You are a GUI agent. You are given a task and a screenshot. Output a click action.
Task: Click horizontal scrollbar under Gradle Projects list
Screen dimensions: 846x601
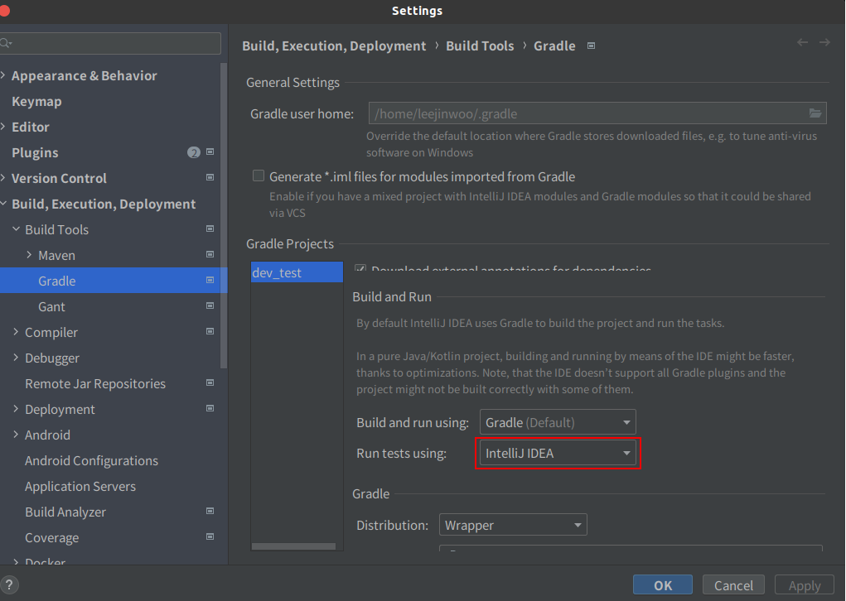pos(293,546)
